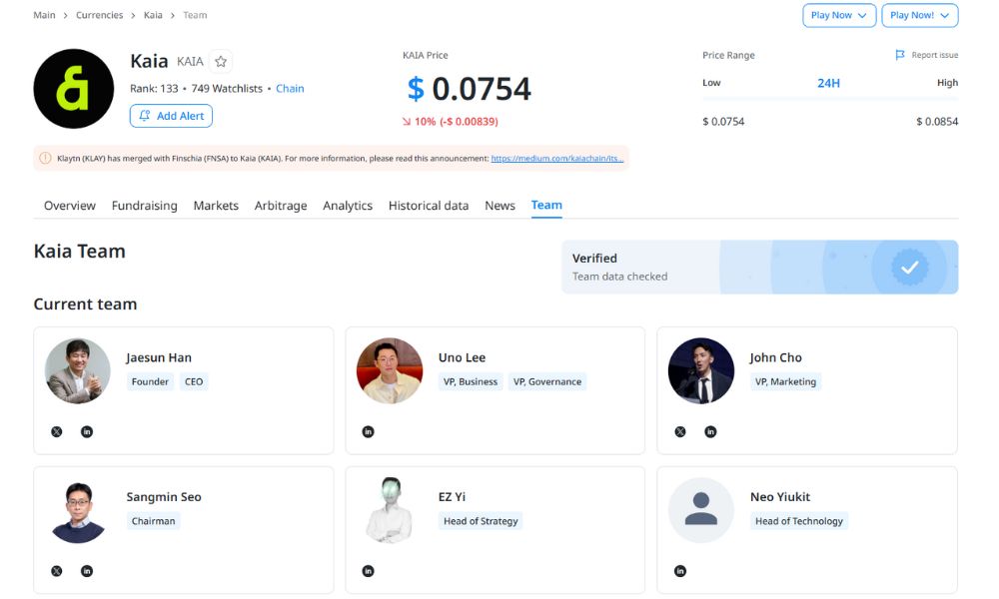Switch to the Fundraising tab
Image resolution: width=999 pixels, height=599 pixels.
tap(144, 206)
